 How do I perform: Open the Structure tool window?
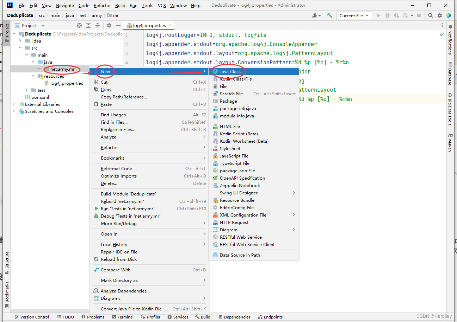coord(7,262)
